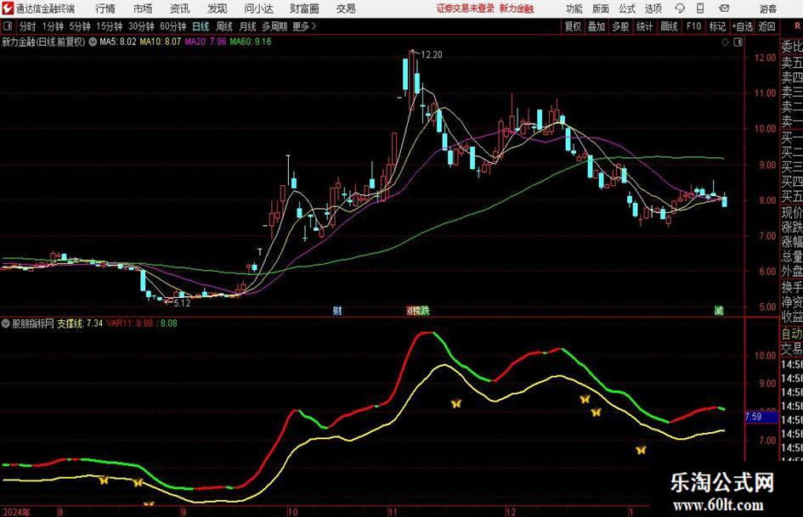The height and width of the screenshot is (517, 803).
Task: Open the 行情 menu
Action: point(105,8)
